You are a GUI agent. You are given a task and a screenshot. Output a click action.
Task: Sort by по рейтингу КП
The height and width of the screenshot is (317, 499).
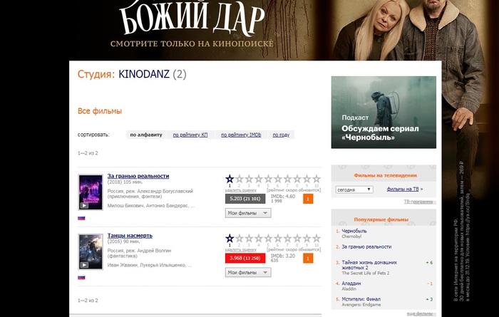click(x=190, y=135)
